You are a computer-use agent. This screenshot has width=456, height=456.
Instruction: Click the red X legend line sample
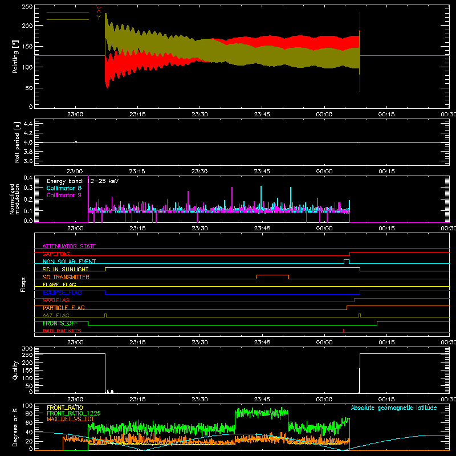click(x=68, y=12)
